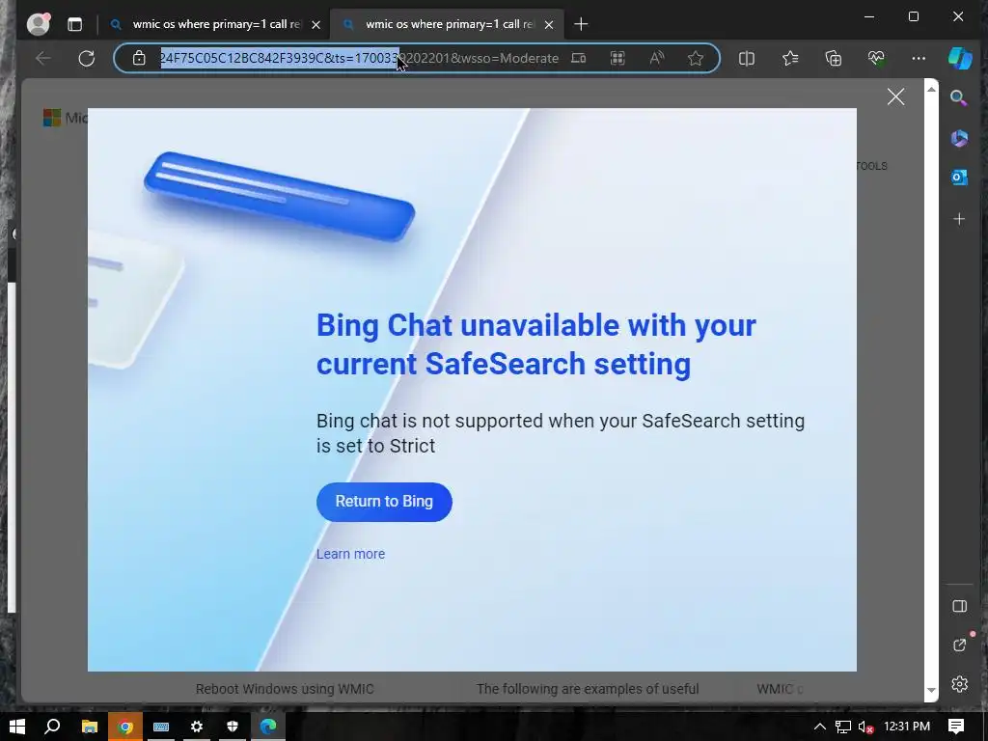Open Settings gear in taskbar
This screenshot has height=741, width=988.
(x=197, y=727)
